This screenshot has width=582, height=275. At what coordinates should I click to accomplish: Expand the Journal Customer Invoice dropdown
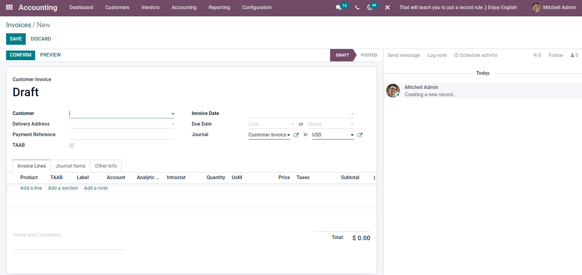pos(289,135)
